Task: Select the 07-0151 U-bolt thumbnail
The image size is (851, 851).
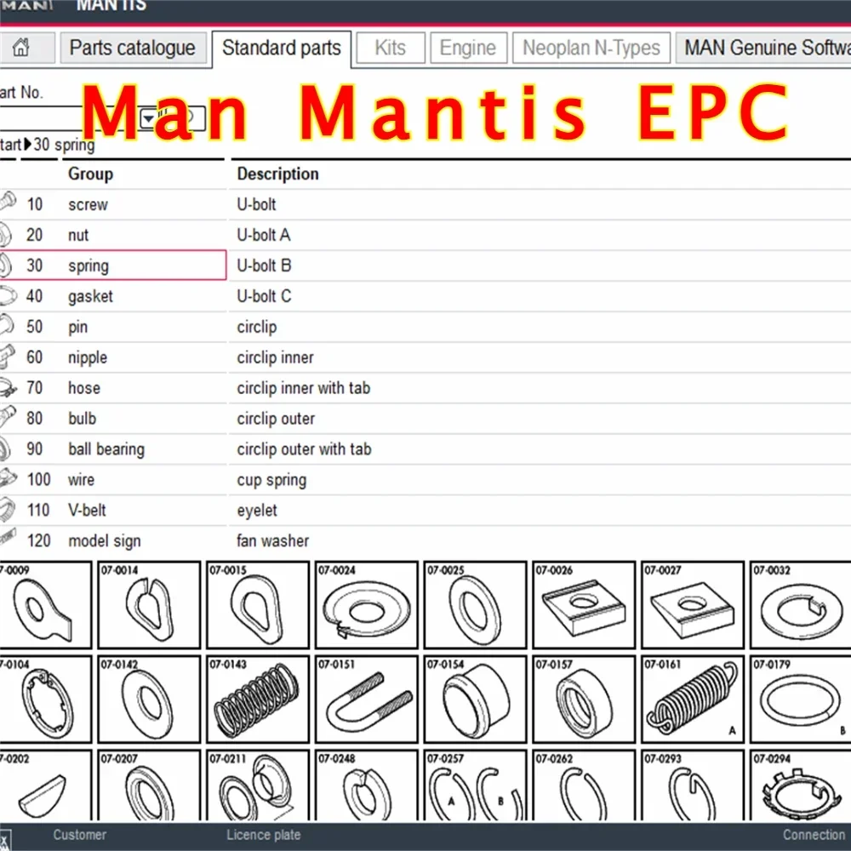Action: pos(366,700)
